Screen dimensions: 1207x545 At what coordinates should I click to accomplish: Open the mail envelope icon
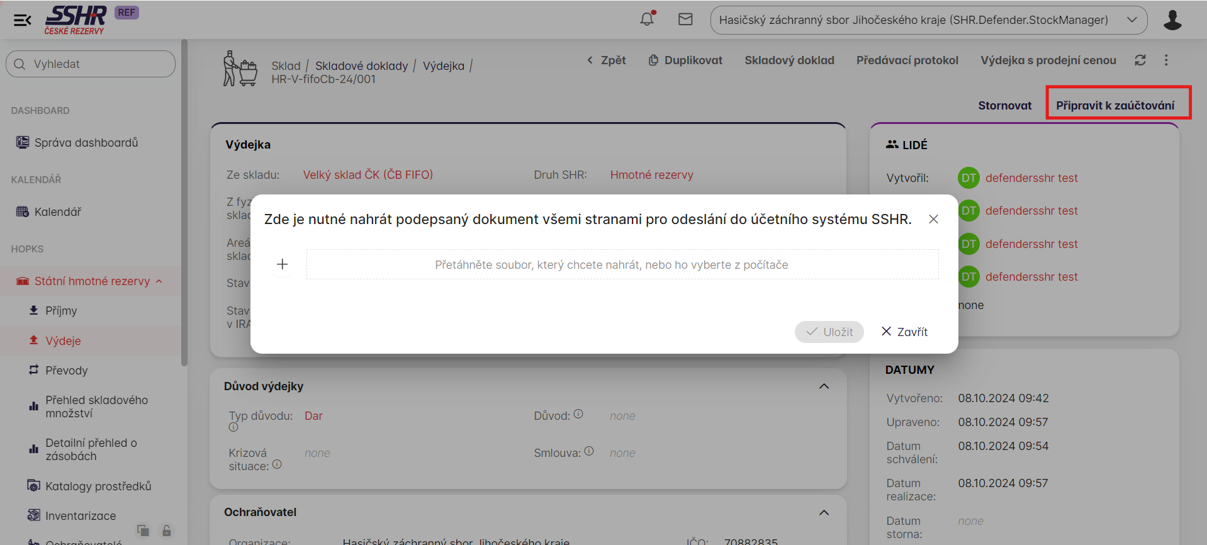click(685, 20)
